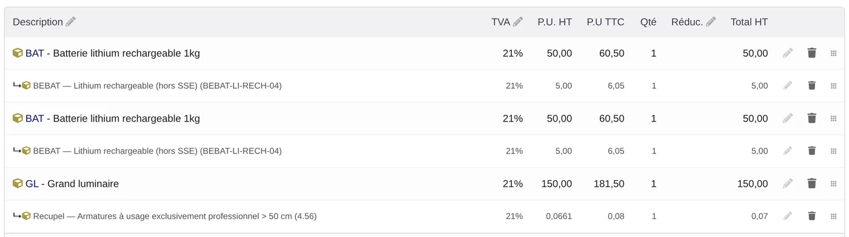
Task: Delete the first BAT Batterie lithium line
Action: pyautogui.click(x=812, y=53)
